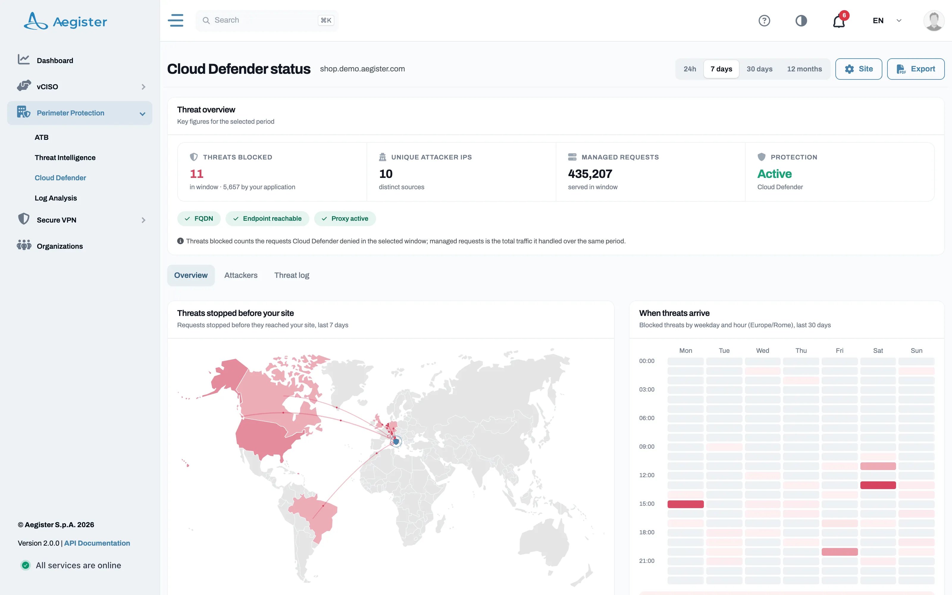Expand the Secure VPN chevron
Image resolution: width=952 pixels, height=595 pixels.
point(143,220)
